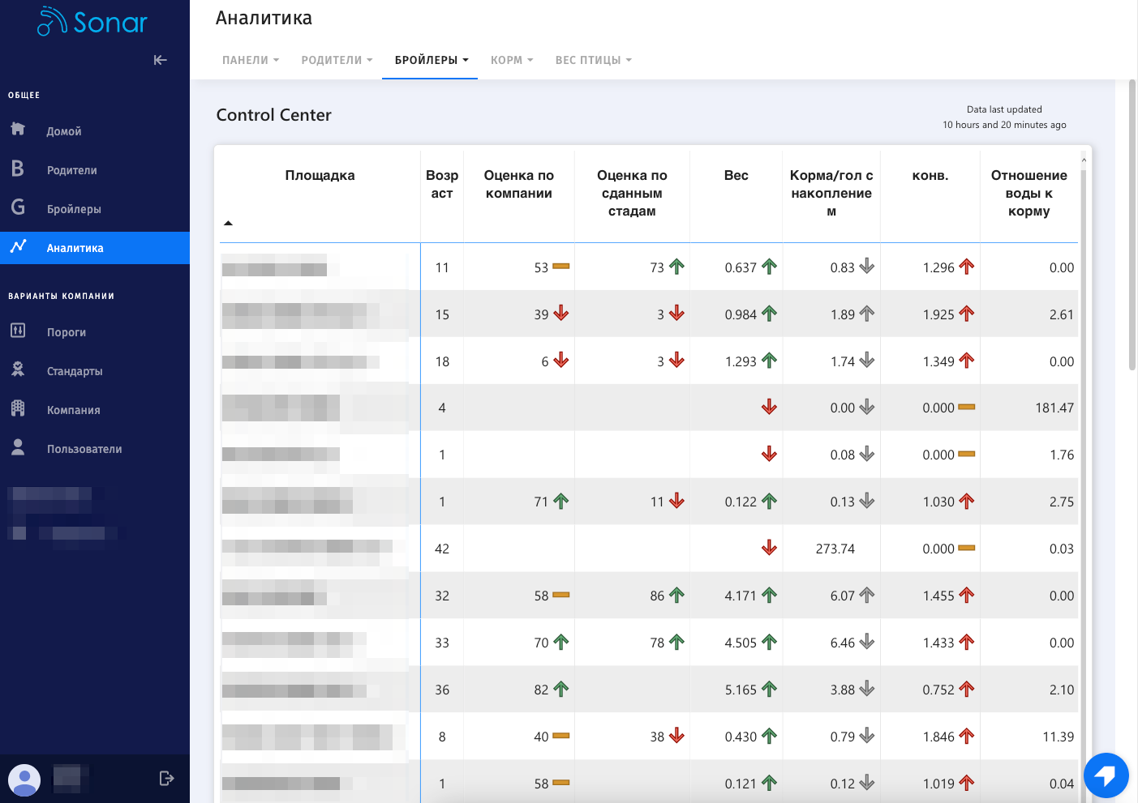
Task: Open the ПАНЕЛИ dropdown menu
Action: pyautogui.click(x=251, y=60)
